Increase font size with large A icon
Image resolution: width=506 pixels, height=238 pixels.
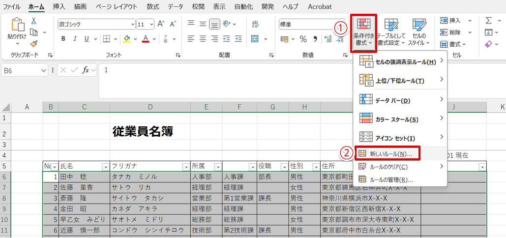[161, 24]
